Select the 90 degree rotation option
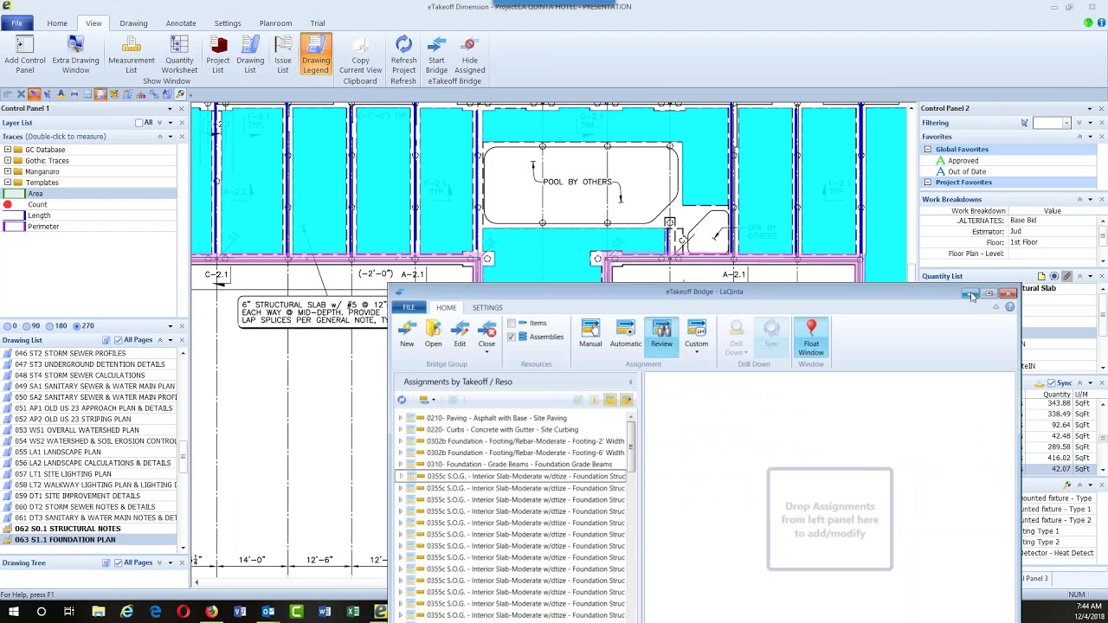The image size is (1108, 623). tap(27, 326)
